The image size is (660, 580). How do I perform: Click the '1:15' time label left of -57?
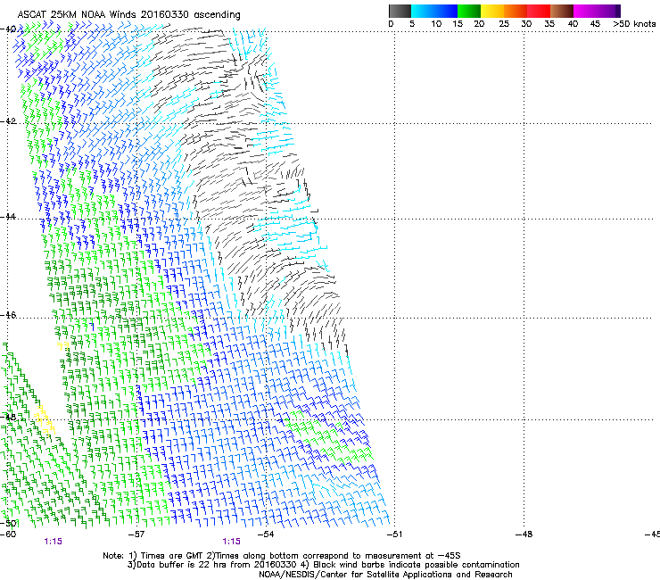tap(53, 542)
